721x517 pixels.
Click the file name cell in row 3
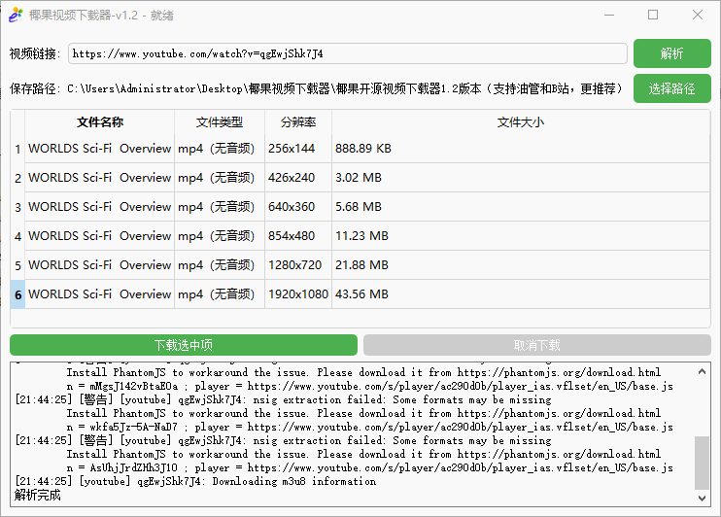coord(100,207)
